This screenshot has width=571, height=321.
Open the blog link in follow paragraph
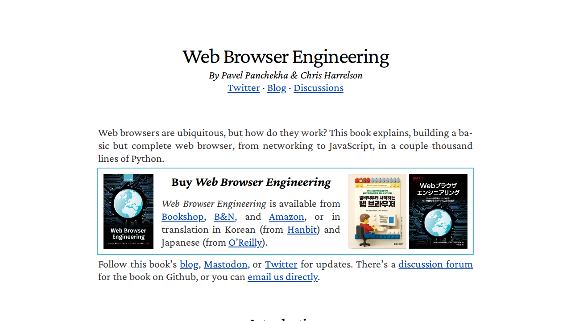click(x=189, y=264)
